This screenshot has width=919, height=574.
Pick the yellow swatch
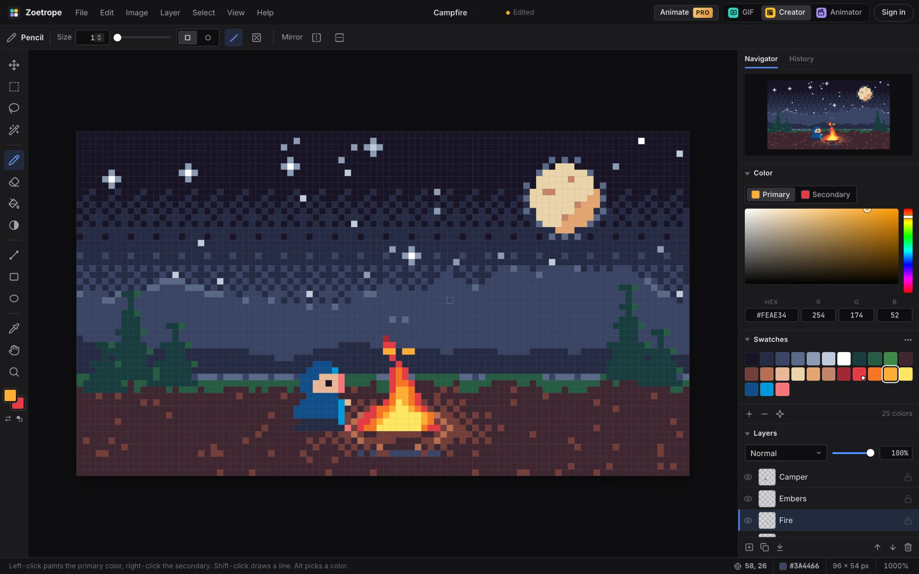pos(906,374)
